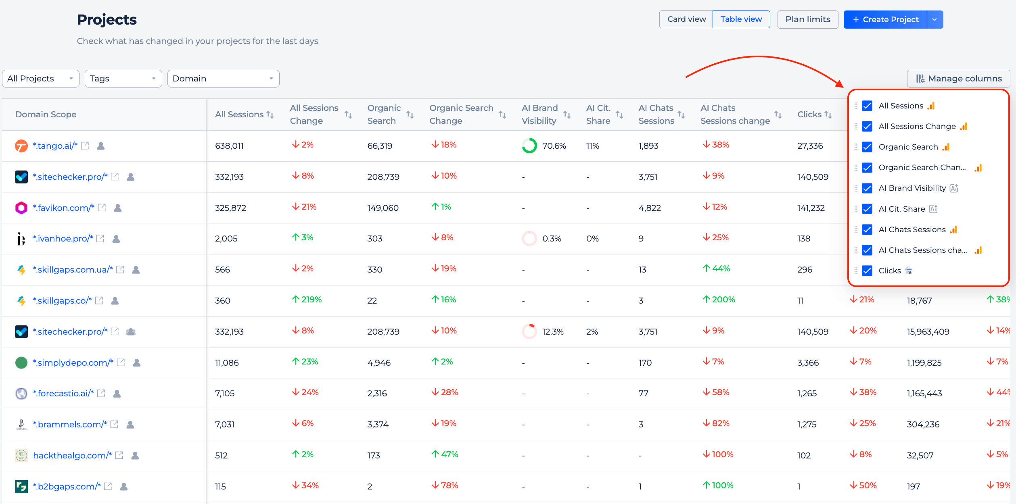The height and width of the screenshot is (504, 1016).
Task: Open Create Project dropdown arrow
Action: click(935, 19)
